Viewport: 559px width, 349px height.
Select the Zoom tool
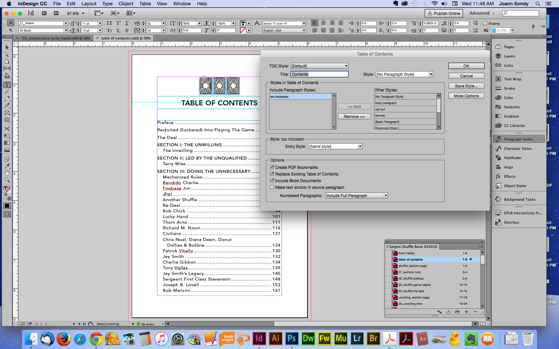(x=7, y=180)
